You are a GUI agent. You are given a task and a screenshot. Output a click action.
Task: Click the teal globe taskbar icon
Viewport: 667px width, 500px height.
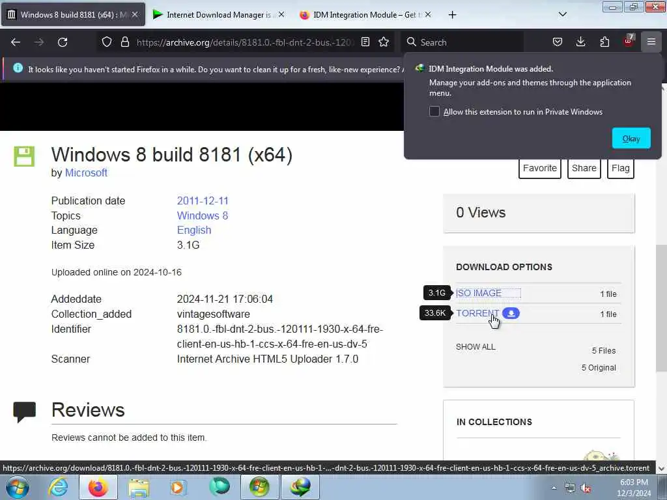click(219, 487)
